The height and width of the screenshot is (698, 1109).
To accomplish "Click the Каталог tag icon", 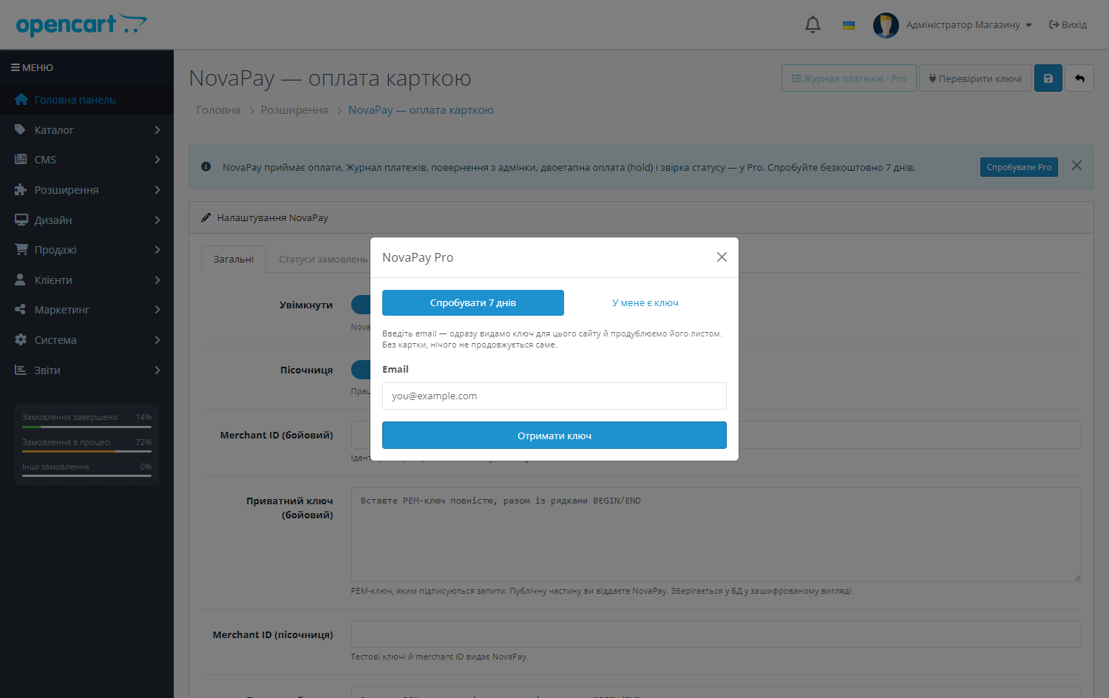I will point(20,129).
